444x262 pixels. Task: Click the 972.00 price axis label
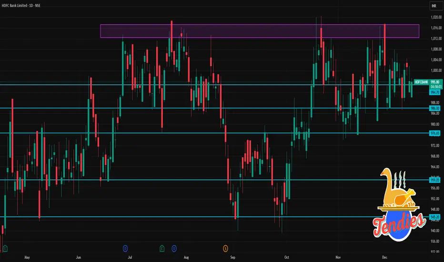(x=435, y=145)
